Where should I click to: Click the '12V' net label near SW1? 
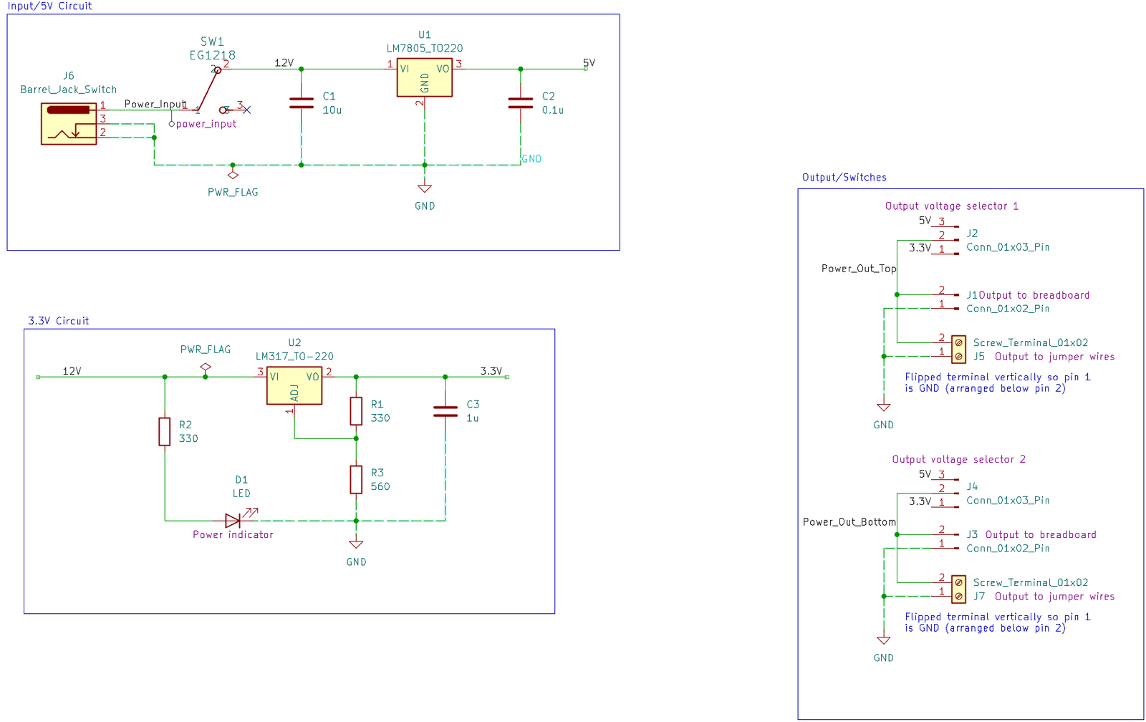point(284,63)
